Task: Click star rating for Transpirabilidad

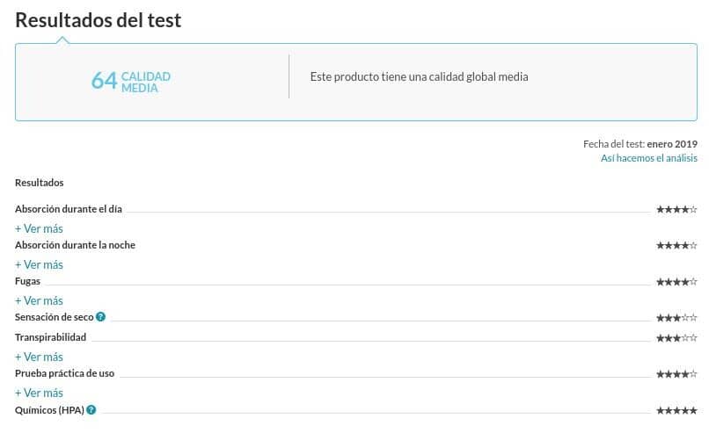Action: (x=677, y=338)
